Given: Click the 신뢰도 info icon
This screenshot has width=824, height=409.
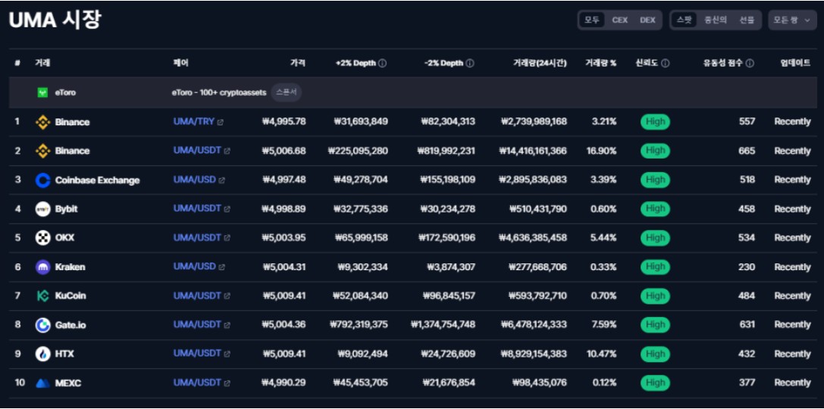Looking at the screenshot, I should [x=666, y=63].
